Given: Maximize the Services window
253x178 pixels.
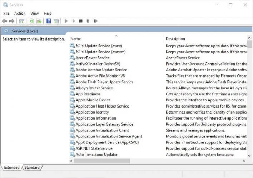Looking at the screenshot, I should [231, 5].
